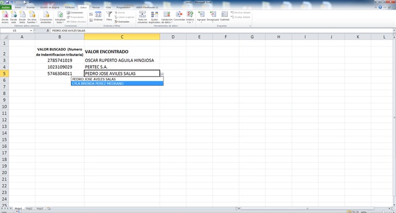Viewport: 396px width, 213px height.
Task: Toggle the Filtro funnel
Action: pos(109,16)
